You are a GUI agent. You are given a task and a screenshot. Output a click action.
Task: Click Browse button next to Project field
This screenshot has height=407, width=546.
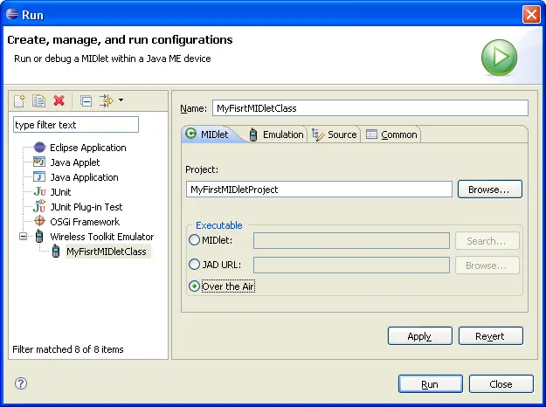(489, 189)
